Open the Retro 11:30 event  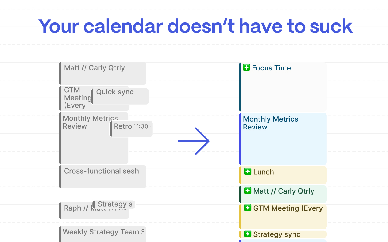pyautogui.click(x=131, y=129)
